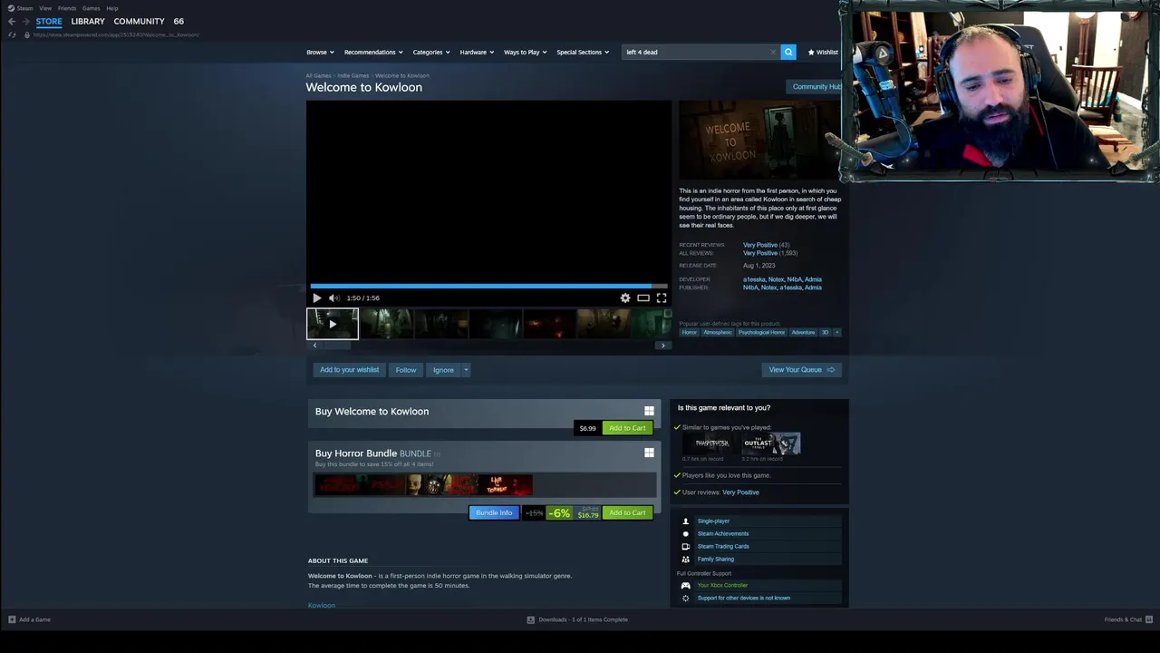1160x653 pixels.
Task: Open Special Sections dropdown
Action: coord(583,52)
